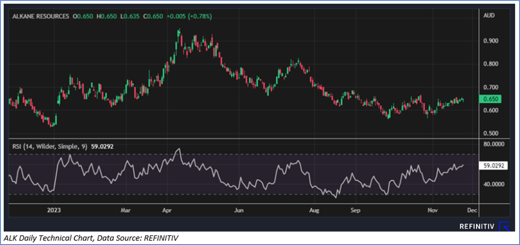Click the 80.0000 RSI axis label
This screenshot has width=520, height=245.
pos(493,145)
